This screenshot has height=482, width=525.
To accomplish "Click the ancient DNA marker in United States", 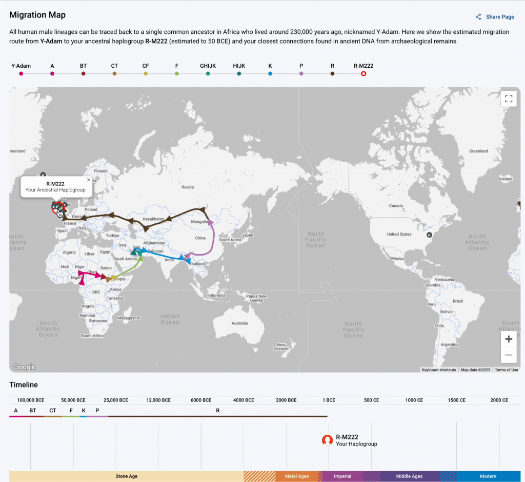I will pyautogui.click(x=429, y=235).
